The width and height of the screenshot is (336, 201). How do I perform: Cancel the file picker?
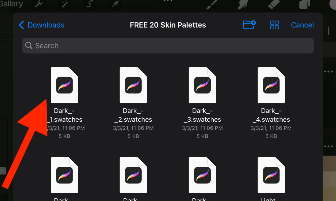[302, 25]
